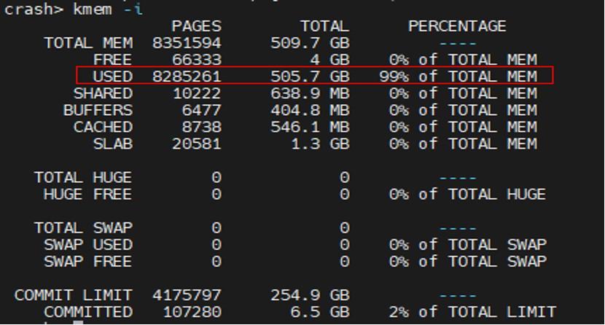Click '2% of TOTAL LIMIT' text
Viewport: 605px width, 325px height.
(472, 312)
